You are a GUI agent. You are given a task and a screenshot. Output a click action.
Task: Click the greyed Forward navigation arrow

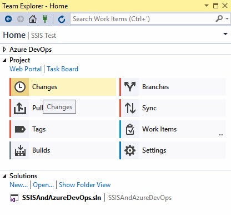(21, 19)
